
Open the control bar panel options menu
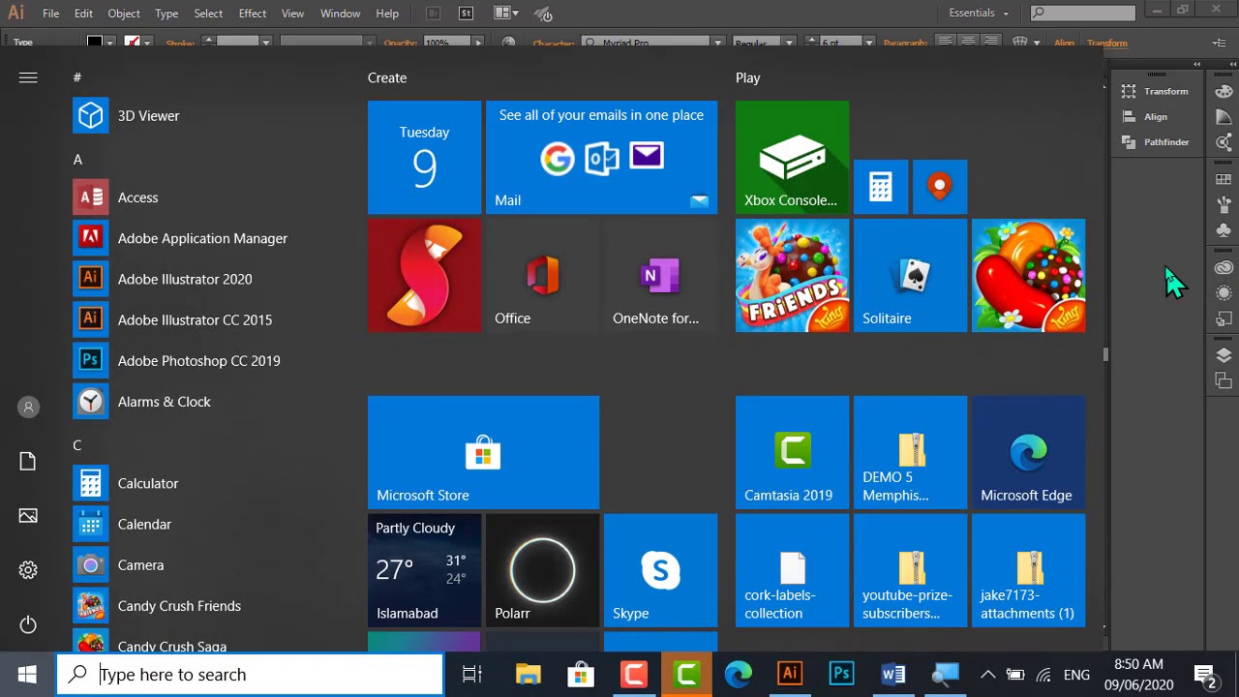click(x=1221, y=43)
